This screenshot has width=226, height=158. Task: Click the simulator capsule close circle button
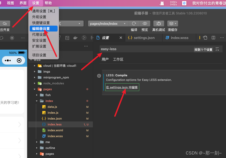click(19, 61)
